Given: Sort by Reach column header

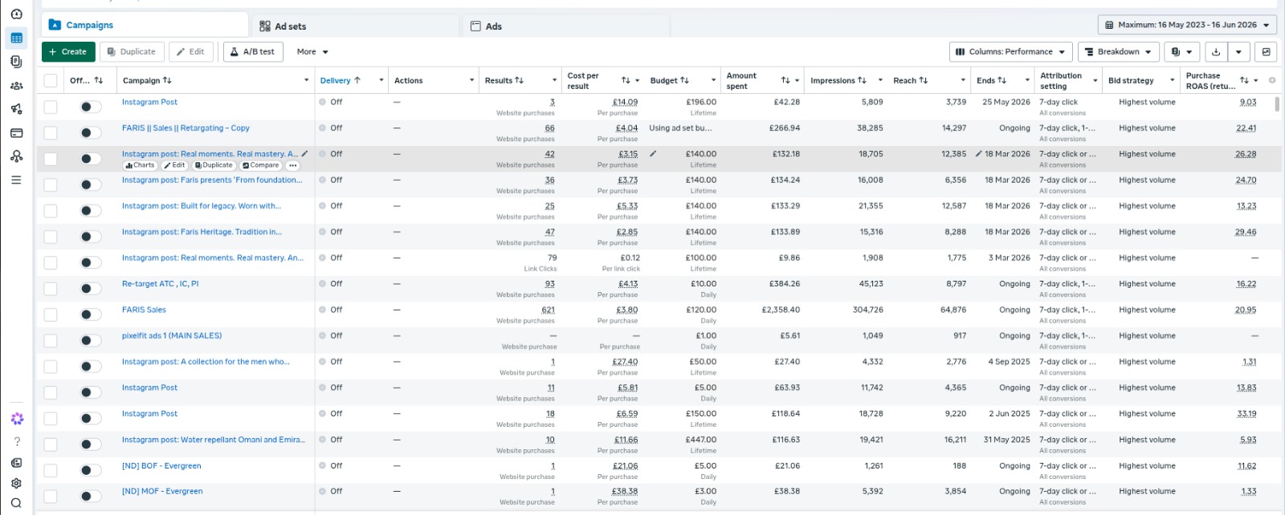Looking at the screenshot, I should click(911, 80).
